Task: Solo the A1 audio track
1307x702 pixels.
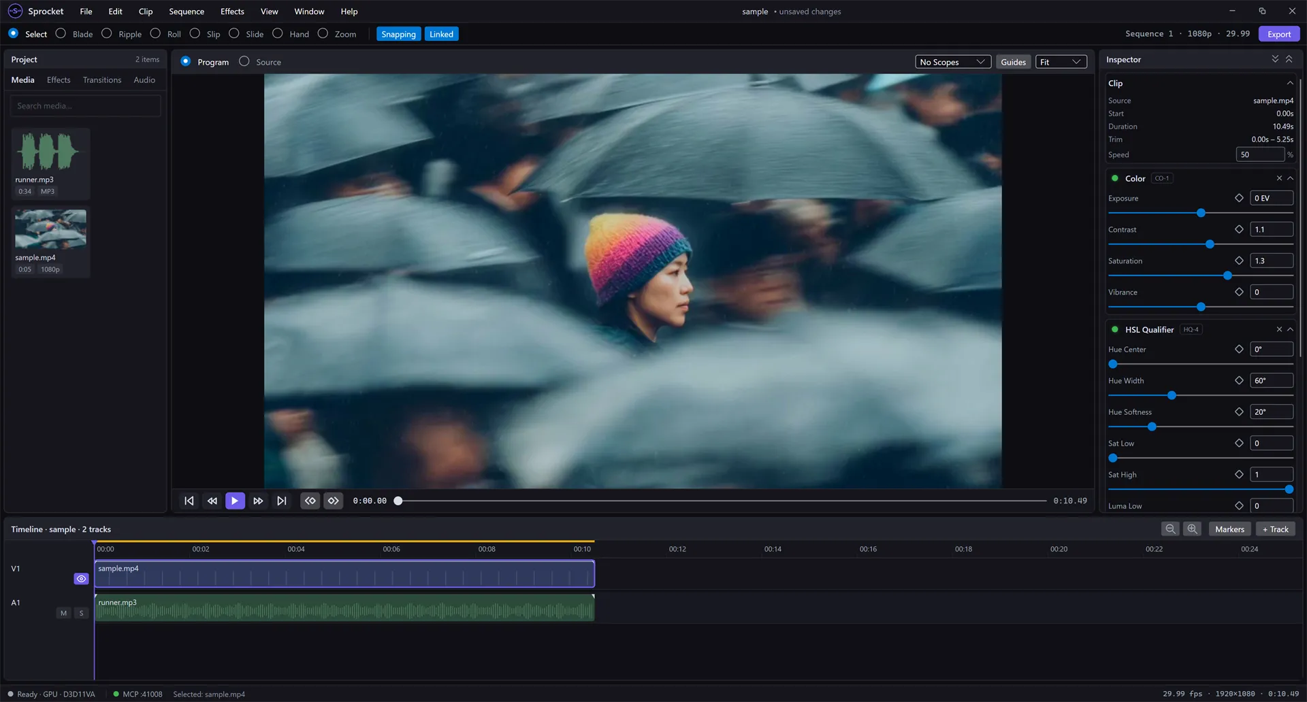Action: tap(82, 613)
